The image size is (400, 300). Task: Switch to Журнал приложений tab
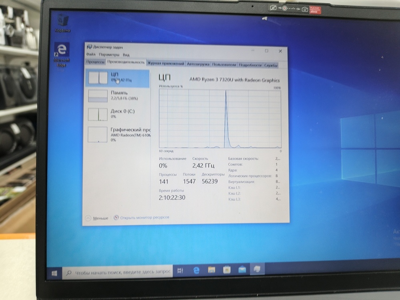pyautogui.click(x=166, y=64)
